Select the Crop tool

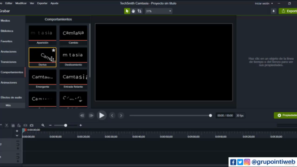coord(139,11)
